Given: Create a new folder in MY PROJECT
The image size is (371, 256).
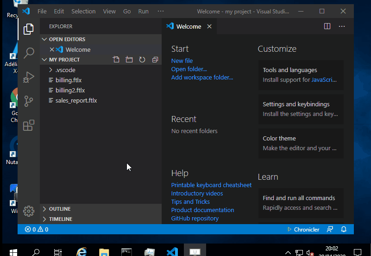Looking at the screenshot, I should pyautogui.click(x=129, y=60).
